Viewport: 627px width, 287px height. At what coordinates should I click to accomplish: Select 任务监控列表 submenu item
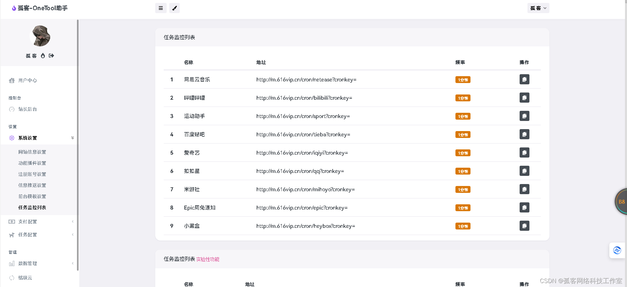click(32, 208)
